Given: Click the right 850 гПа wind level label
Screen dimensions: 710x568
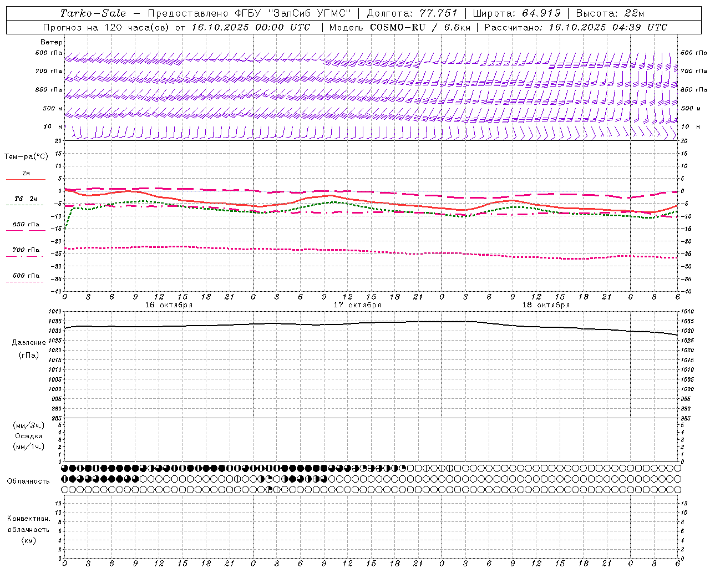Looking at the screenshot, I should tap(693, 89).
